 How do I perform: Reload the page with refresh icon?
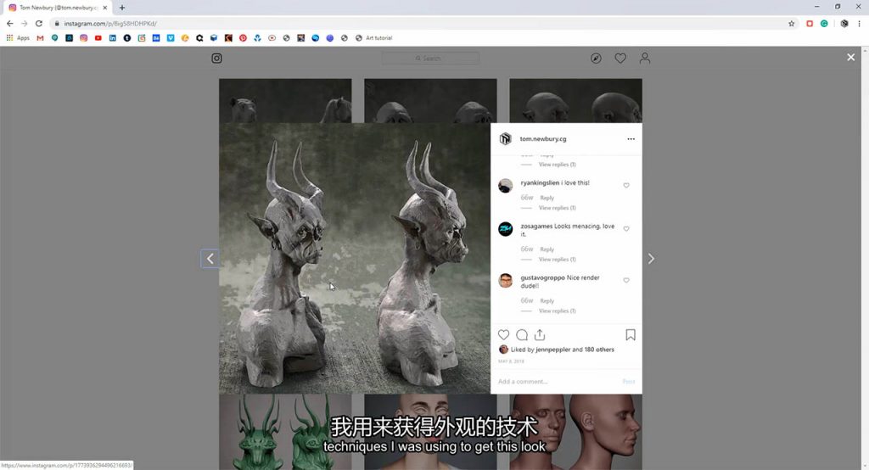pyautogui.click(x=39, y=23)
